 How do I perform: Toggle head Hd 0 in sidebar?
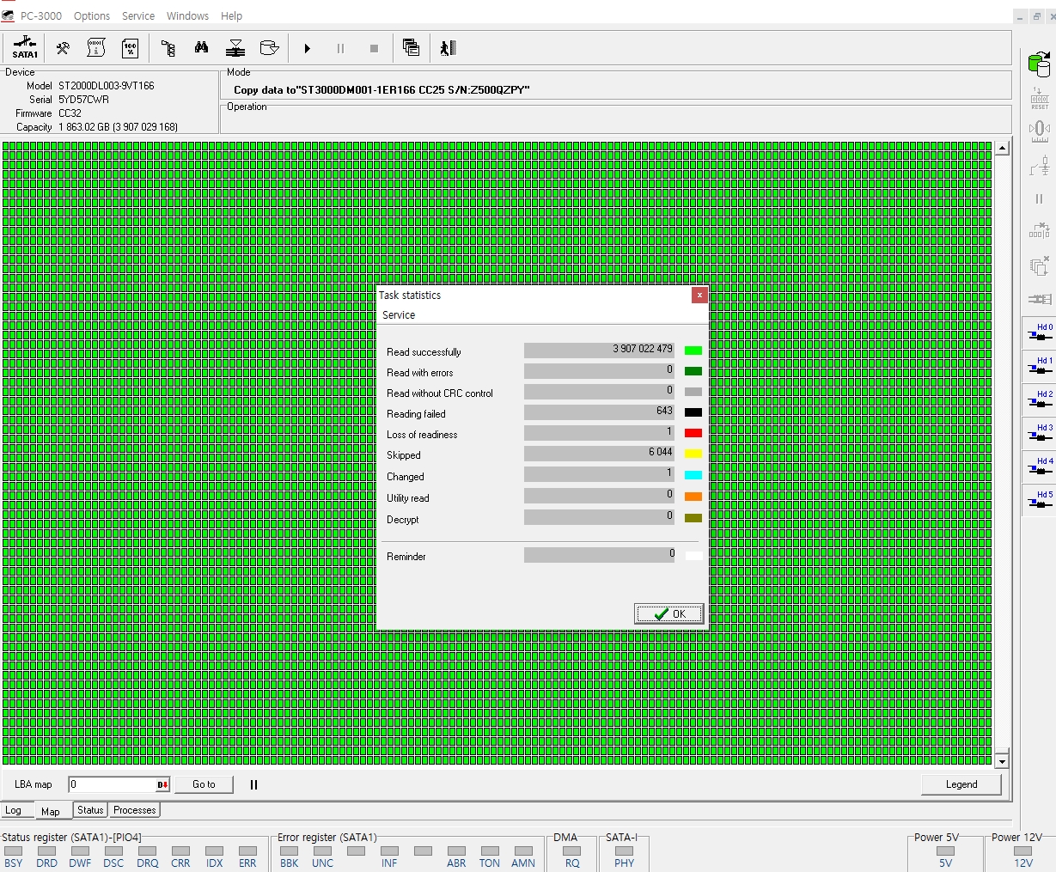tap(1040, 333)
